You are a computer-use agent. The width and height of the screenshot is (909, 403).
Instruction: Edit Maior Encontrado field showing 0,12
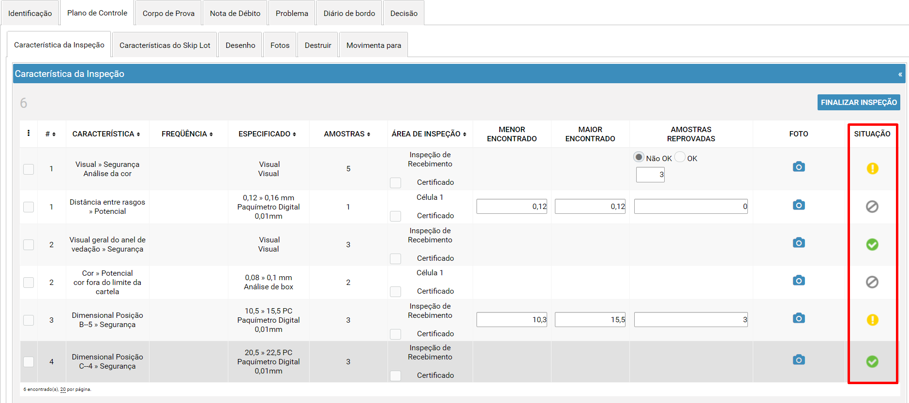coord(590,207)
